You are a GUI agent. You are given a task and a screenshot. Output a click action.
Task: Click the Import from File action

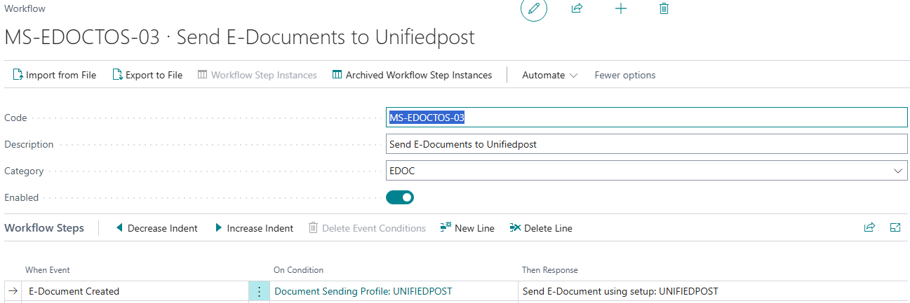[x=55, y=75]
